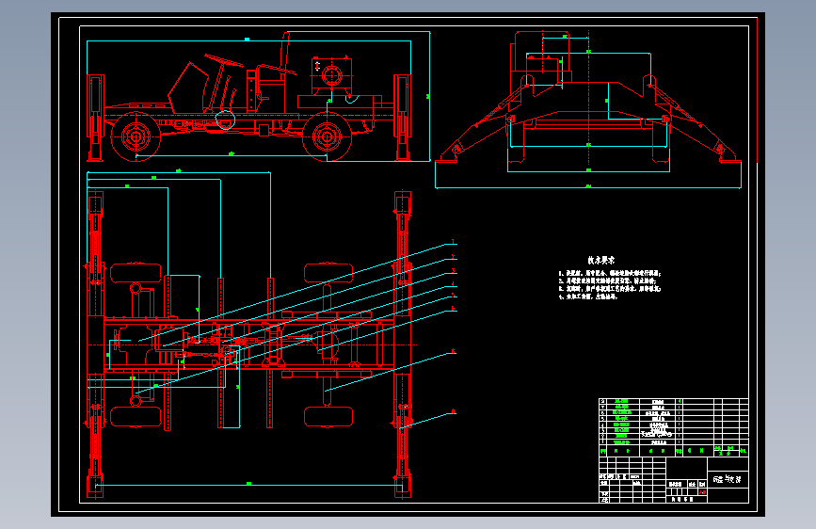Select part callout number 4

pyautogui.click(x=454, y=284)
